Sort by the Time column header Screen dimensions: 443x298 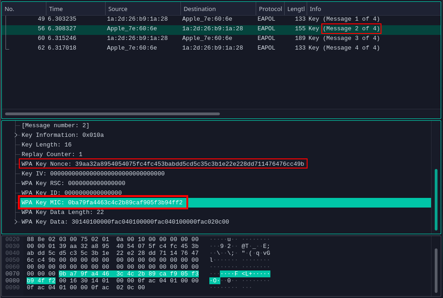(x=76, y=9)
